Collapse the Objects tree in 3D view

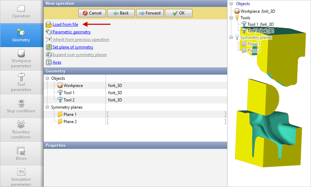click(231, 4)
